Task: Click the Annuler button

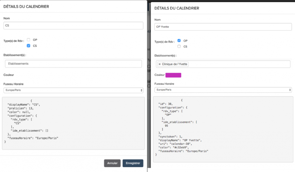Action: point(112,163)
